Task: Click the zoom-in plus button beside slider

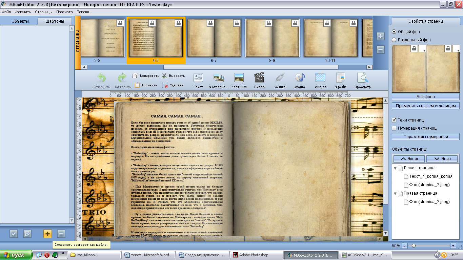Action: (453, 245)
